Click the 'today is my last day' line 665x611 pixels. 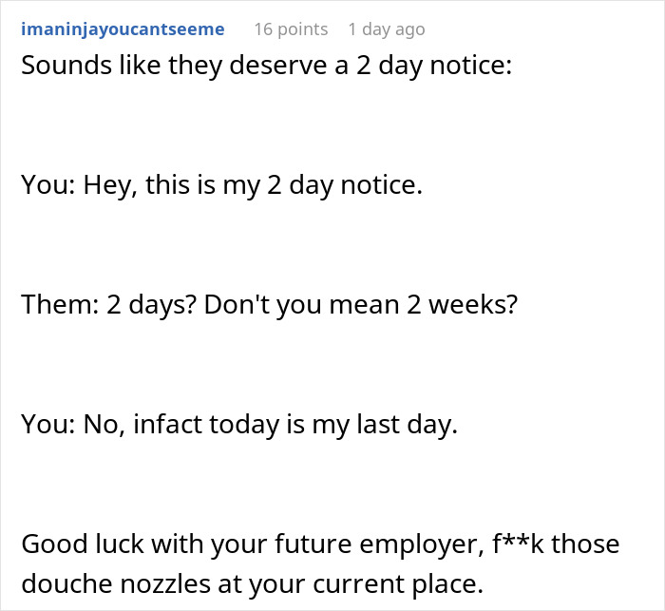tap(239, 424)
